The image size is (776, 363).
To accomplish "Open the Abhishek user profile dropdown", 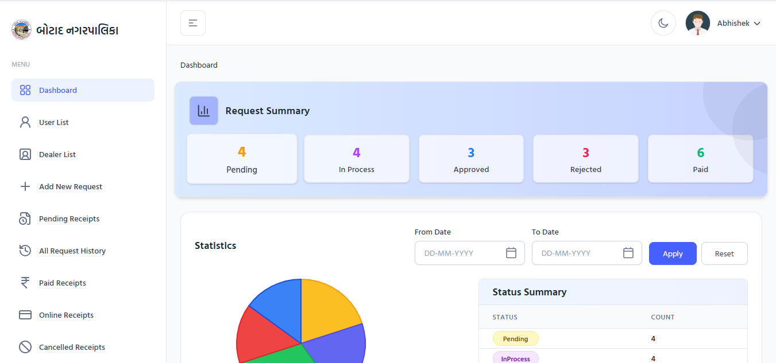I will (x=739, y=24).
